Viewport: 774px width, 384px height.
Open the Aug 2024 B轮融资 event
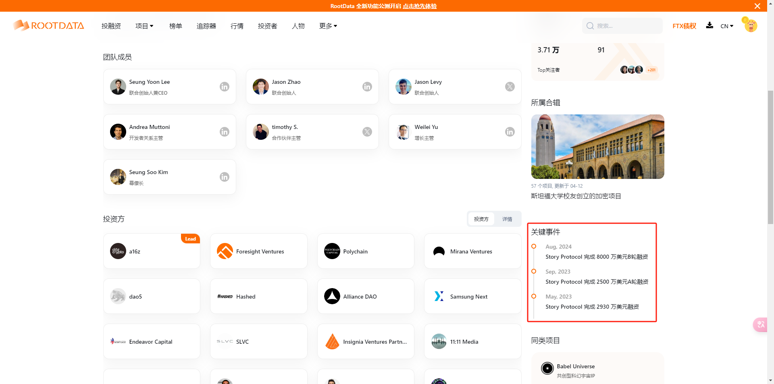[x=597, y=257]
